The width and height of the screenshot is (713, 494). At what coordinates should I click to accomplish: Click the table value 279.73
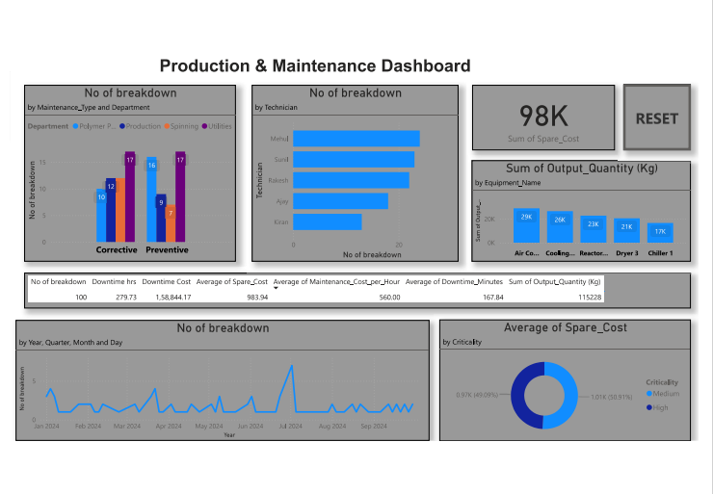[x=126, y=298]
